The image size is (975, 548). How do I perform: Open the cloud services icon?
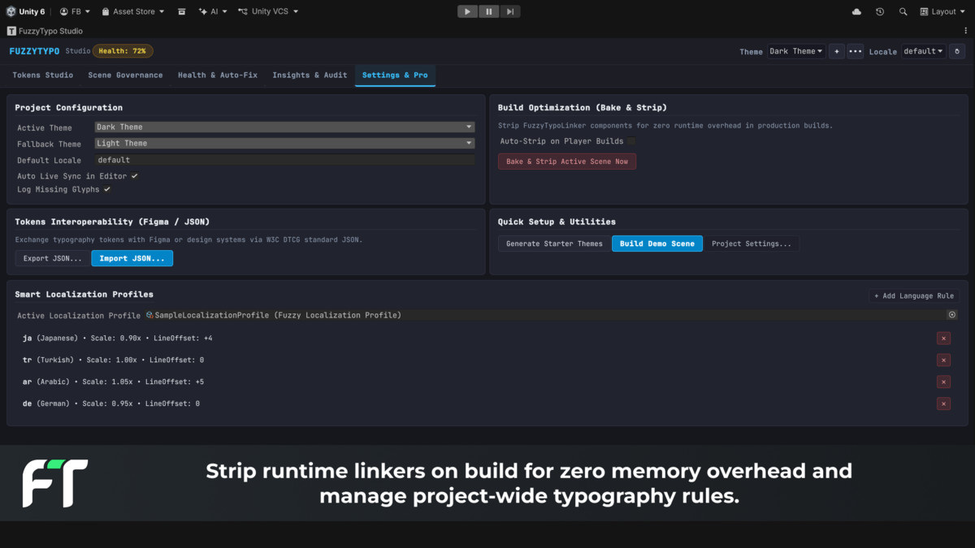click(x=856, y=11)
